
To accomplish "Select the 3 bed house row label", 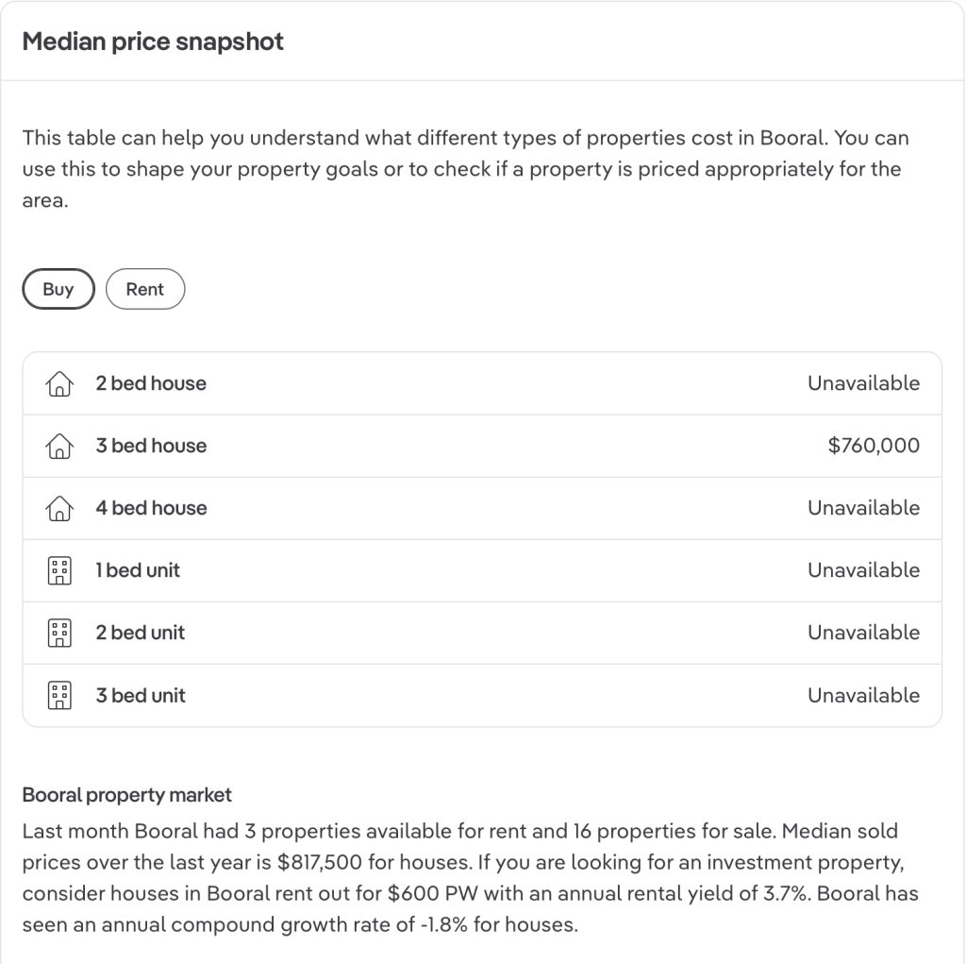I will tap(151, 446).
